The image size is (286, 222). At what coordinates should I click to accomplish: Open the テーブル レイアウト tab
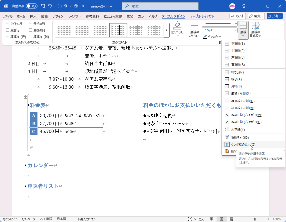(202, 16)
